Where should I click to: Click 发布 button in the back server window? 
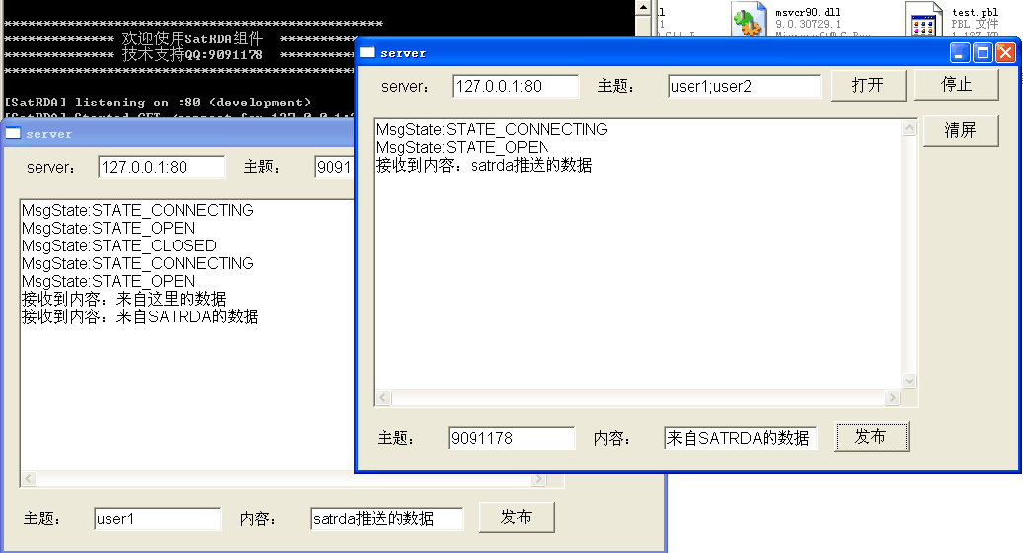pyautogui.click(x=517, y=518)
